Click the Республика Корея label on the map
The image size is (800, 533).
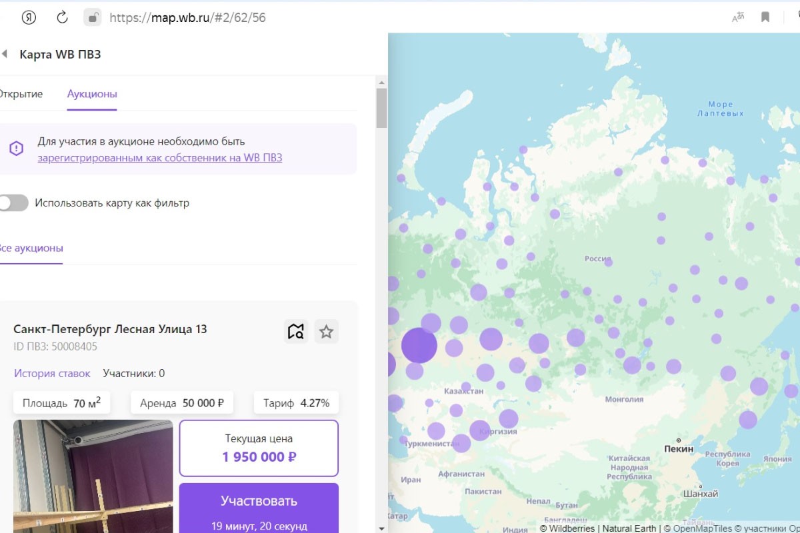(x=728, y=459)
